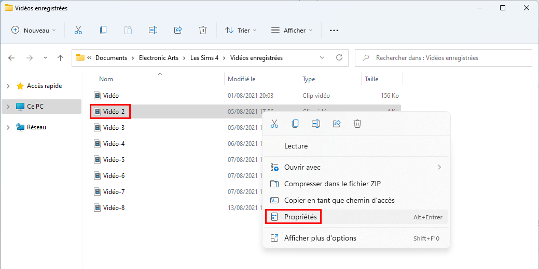
Task: Open the Nouveau dropdown menu
Action: pyautogui.click(x=33, y=30)
